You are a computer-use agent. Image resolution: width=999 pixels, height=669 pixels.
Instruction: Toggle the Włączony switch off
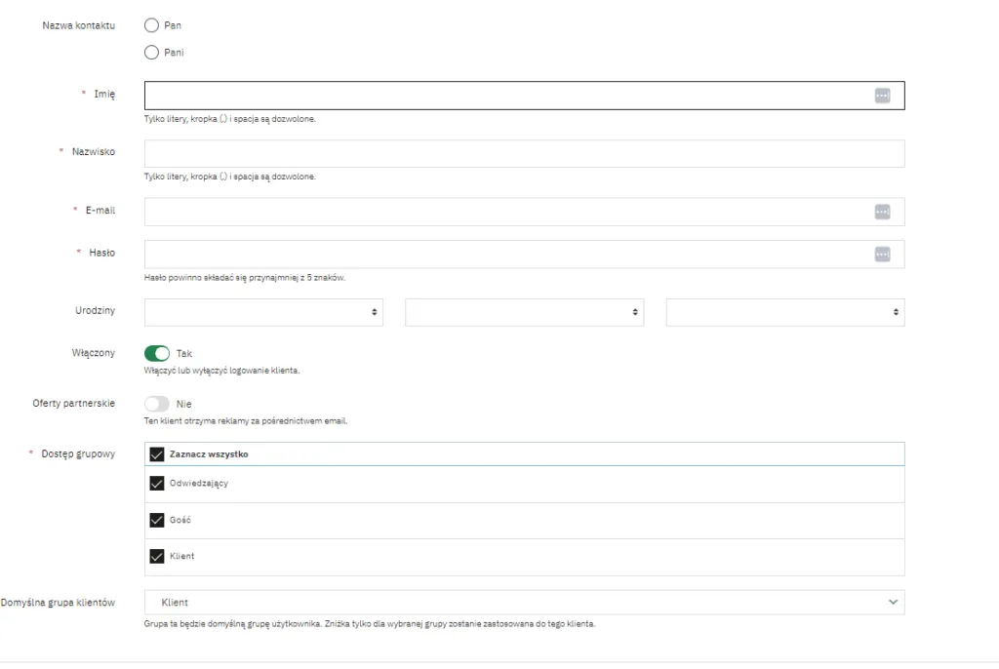point(157,353)
